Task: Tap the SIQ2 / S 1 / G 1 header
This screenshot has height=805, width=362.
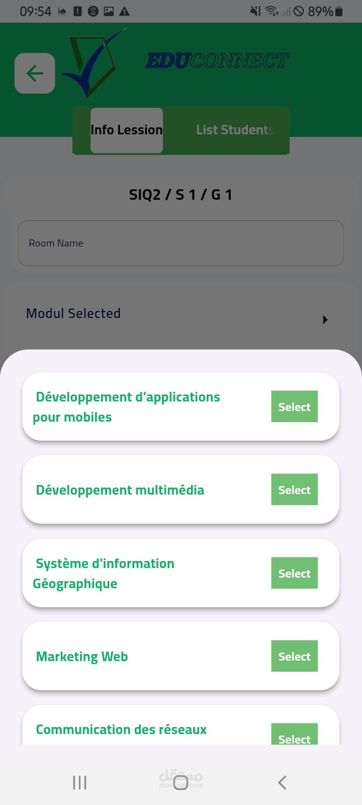Action: pyautogui.click(x=181, y=195)
